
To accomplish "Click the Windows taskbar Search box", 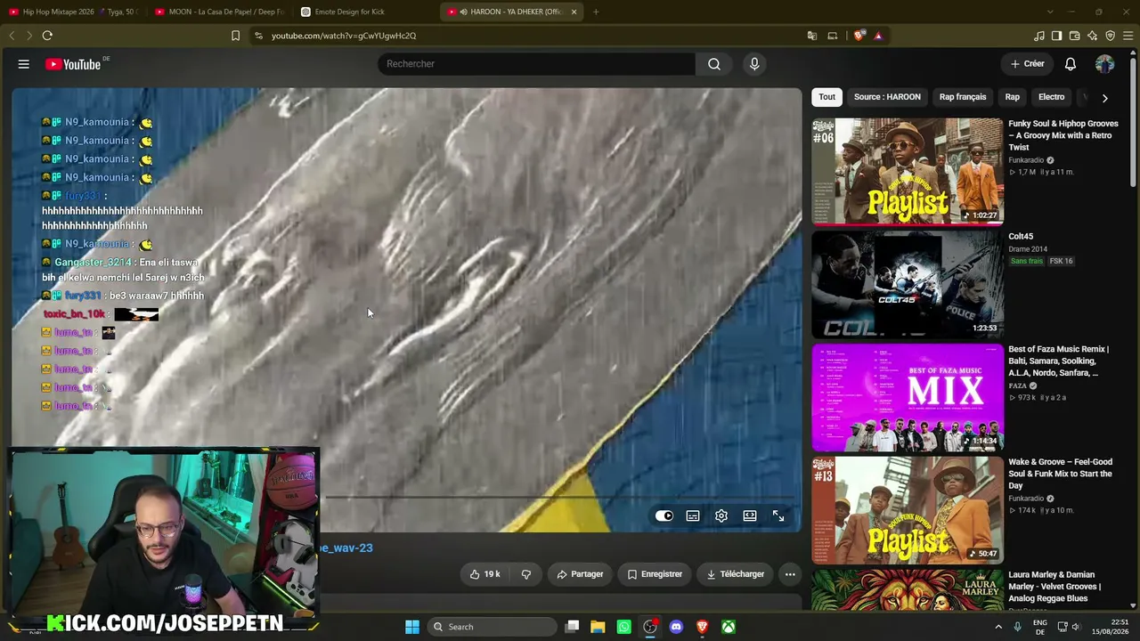I will [493, 627].
